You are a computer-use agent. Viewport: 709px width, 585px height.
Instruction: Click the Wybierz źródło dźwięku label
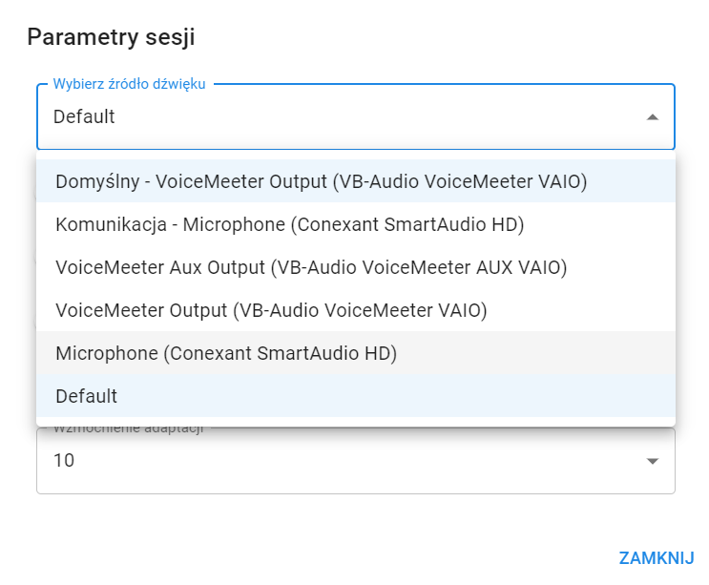click(x=129, y=84)
